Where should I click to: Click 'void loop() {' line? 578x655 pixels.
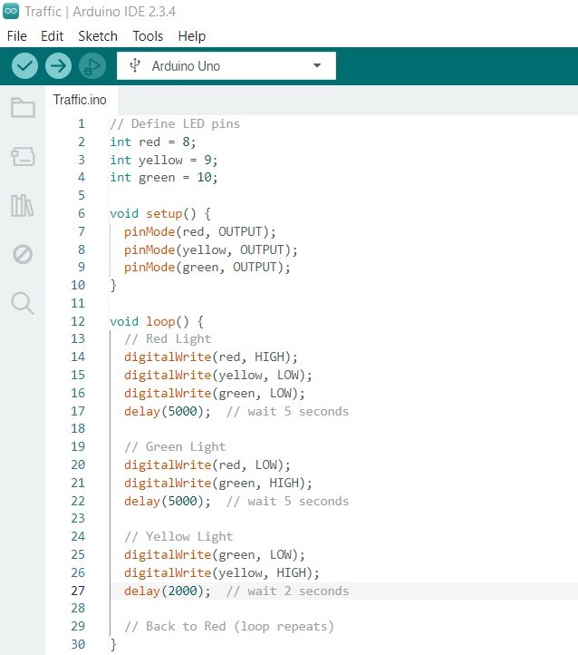tap(157, 321)
